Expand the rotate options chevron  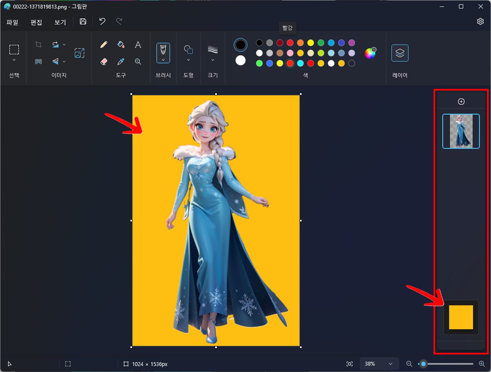pyautogui.click(x=64, y=44)
